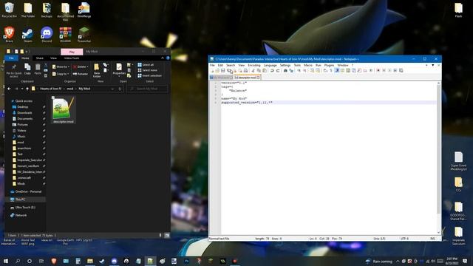Image resolution: width=473 pixels, height=266 pixels.
Task: Click Unix (LF) in Notepad++ status bar
Action: [x=379, y=239]
